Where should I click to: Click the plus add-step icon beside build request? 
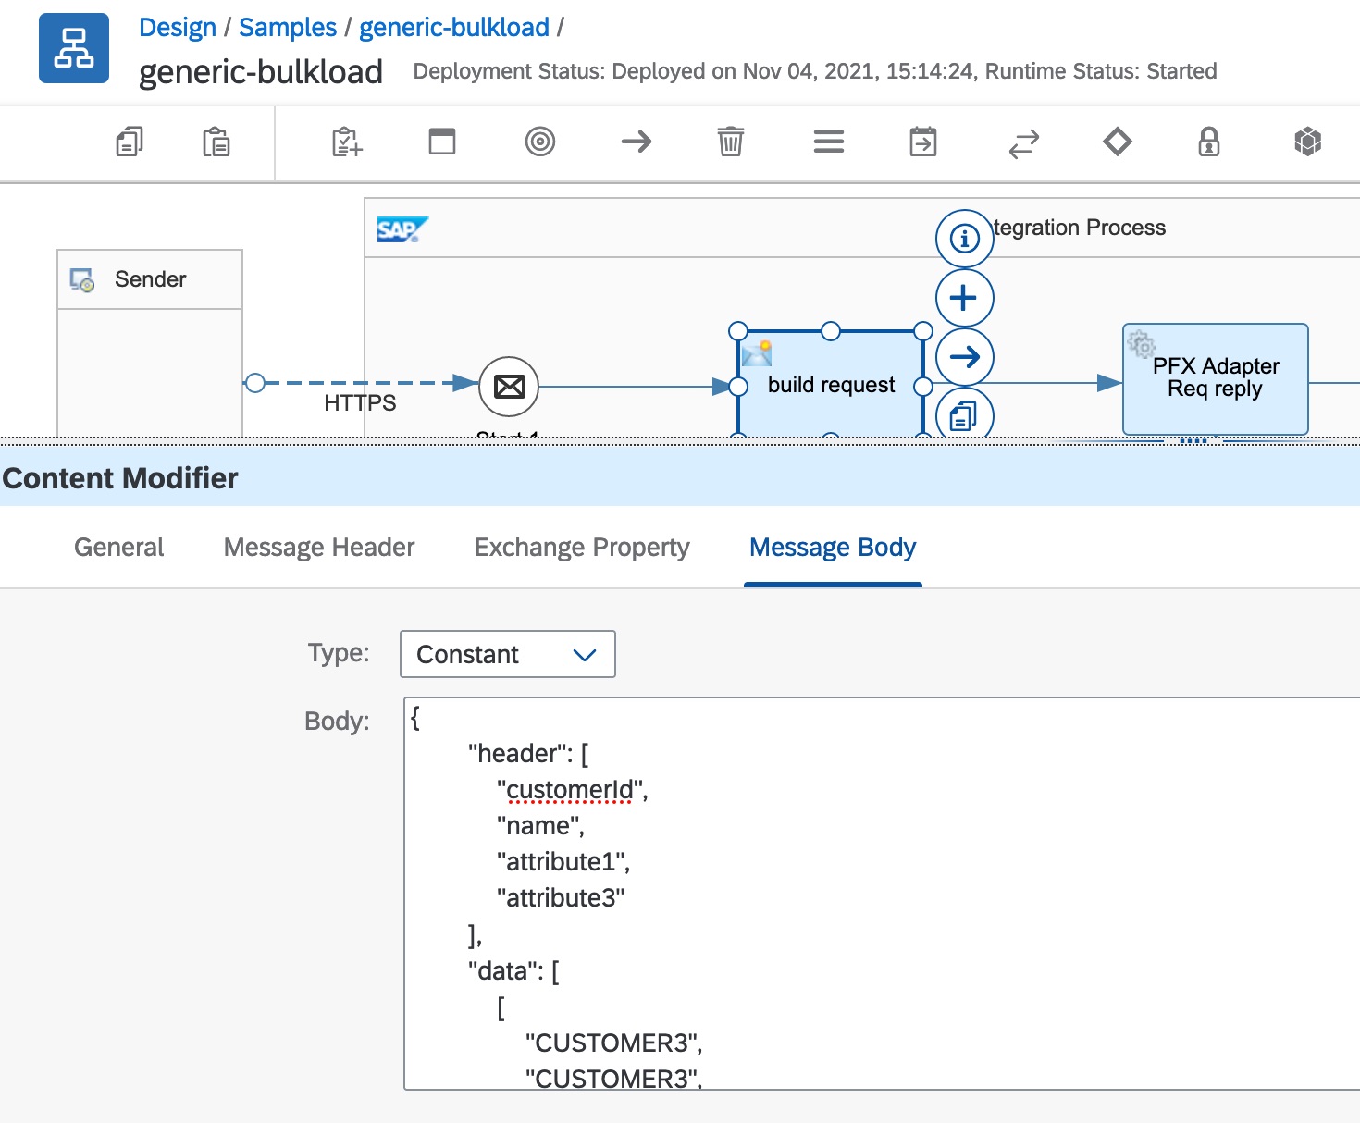[x=964, y=298]
